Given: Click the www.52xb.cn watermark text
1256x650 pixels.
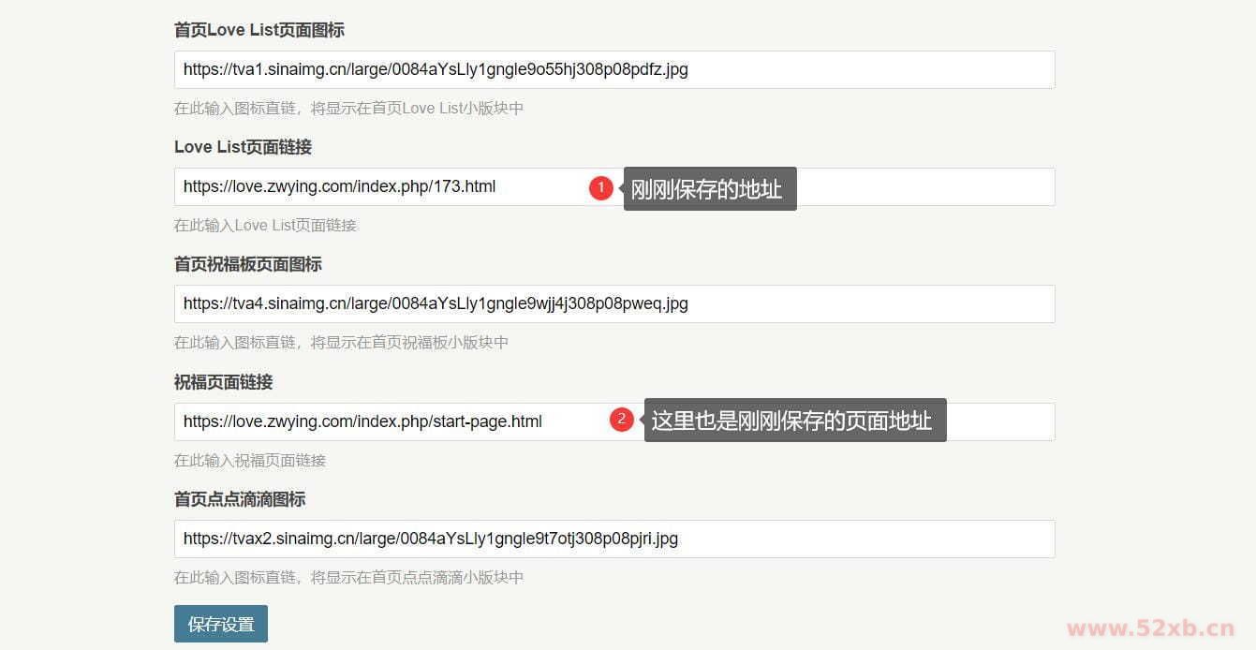Looking at the screenshot, I should 1151,628.
